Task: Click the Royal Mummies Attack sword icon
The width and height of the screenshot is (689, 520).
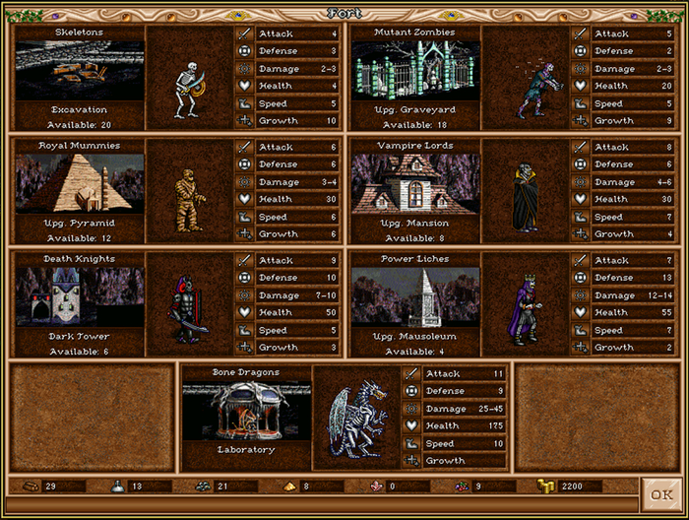Action: coord(244,147)
